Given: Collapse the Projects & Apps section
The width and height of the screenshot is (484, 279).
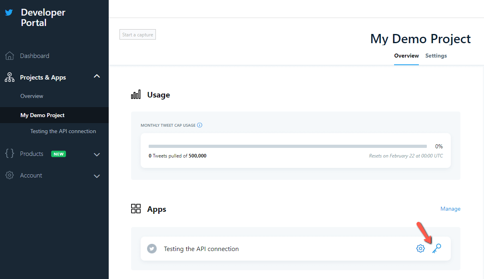Looking at the screenshot, I should tap(97, 76).
